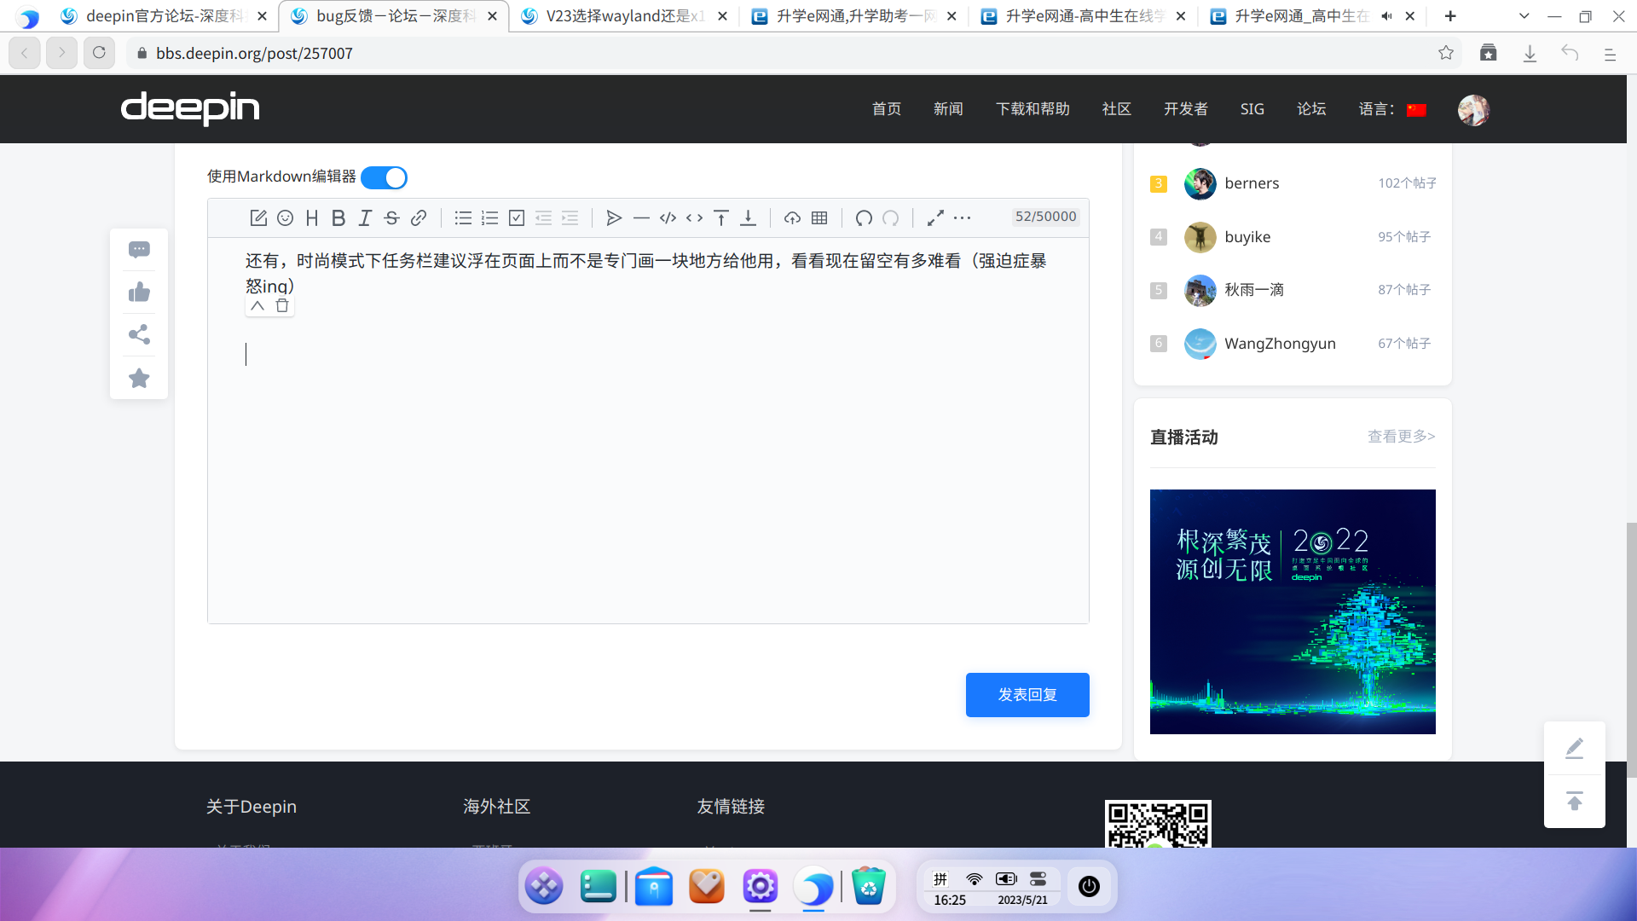Click 查看更多 next to 直播活动
1637x921 pixels.
1401,436
